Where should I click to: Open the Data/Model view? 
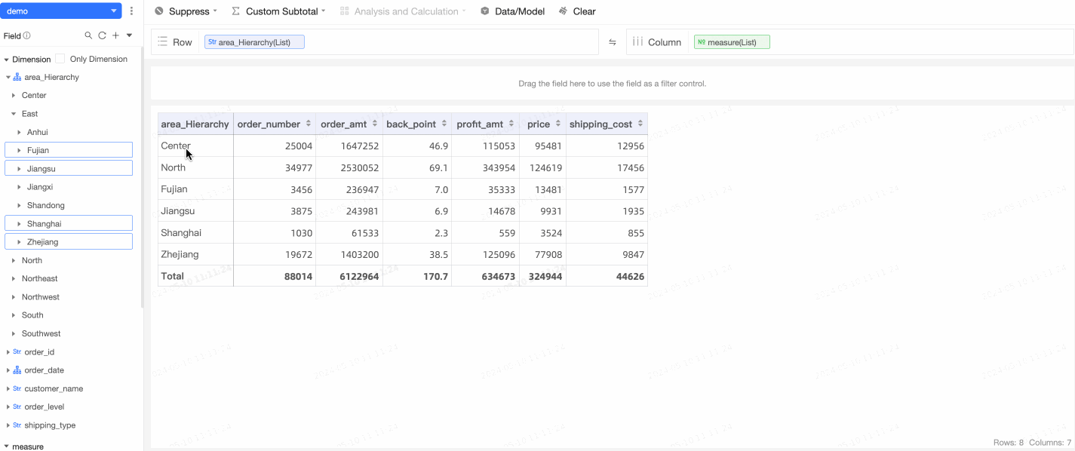click(512, 11)
